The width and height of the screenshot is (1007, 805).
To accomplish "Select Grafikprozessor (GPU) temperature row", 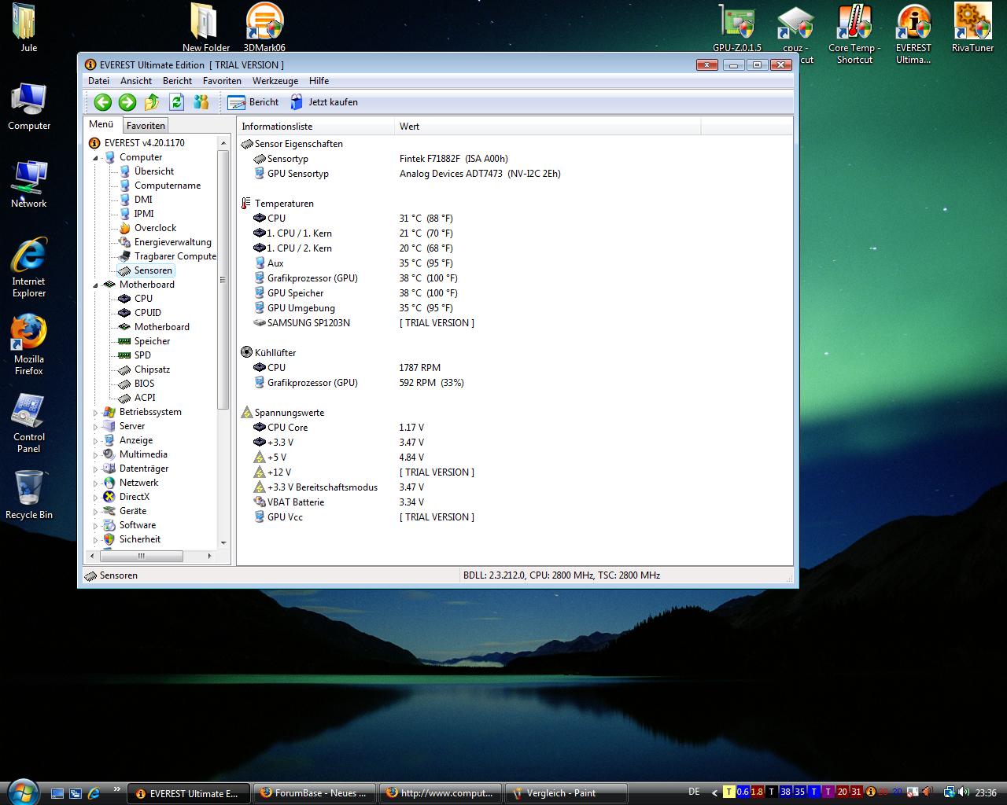I will 312,278.
